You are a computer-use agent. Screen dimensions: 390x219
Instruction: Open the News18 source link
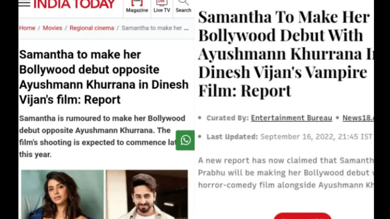(358, 118)
